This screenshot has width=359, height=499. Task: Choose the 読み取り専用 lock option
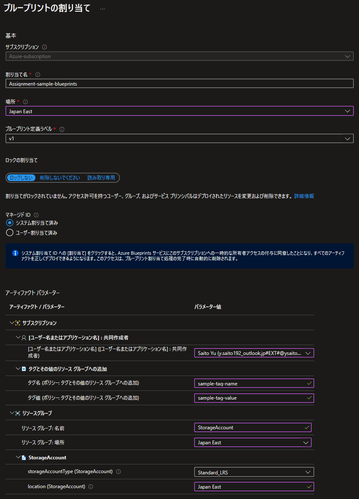coord(101,178)
